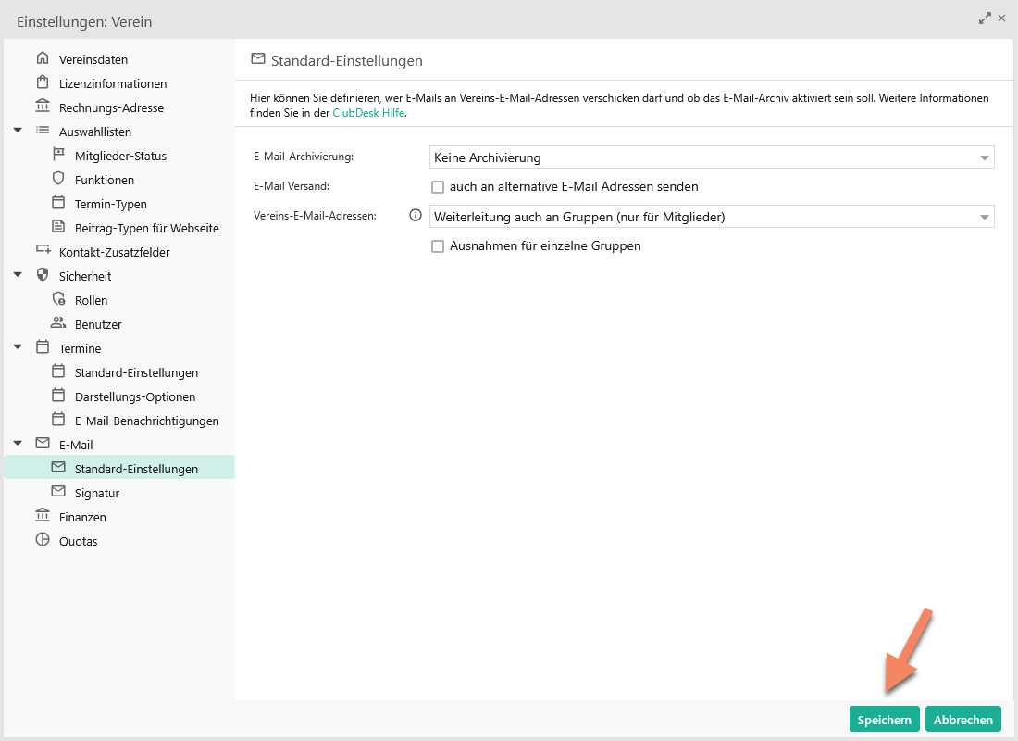This screenshot has width=1018, height=741.
Task: Open Funktionen list
Action: pyautogui.click(x=105, y=180)
